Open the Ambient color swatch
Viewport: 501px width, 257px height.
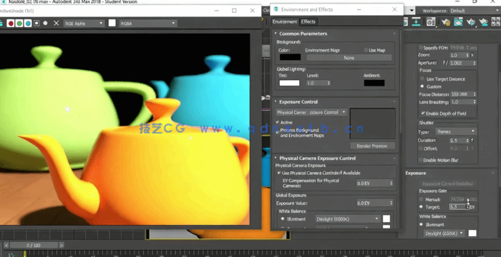click(374, 83)
